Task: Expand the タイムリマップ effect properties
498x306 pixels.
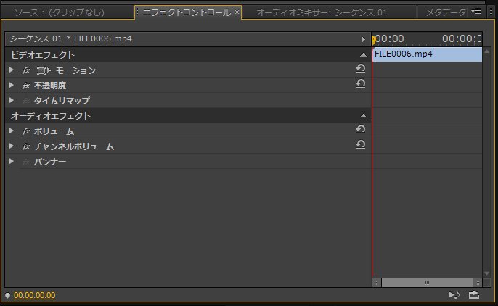Action: [12, 100]
